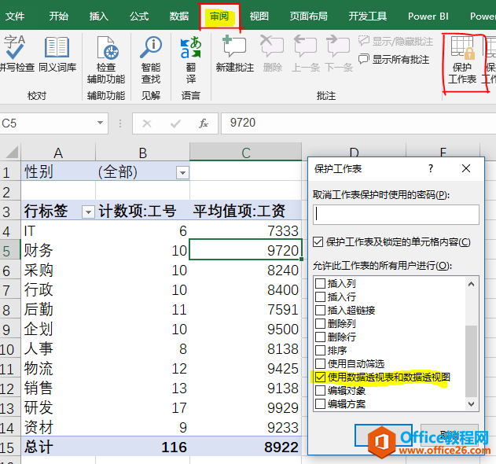
Task: Click the select-all corner triangle
Action: click(12, 153)
